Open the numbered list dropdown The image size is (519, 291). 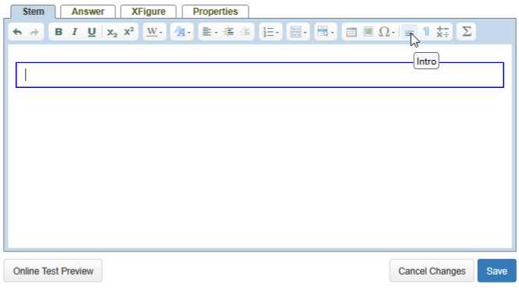[270, 32]
